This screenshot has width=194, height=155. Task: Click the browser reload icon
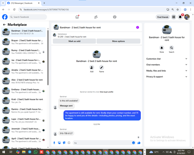click(x=14, y=9)
